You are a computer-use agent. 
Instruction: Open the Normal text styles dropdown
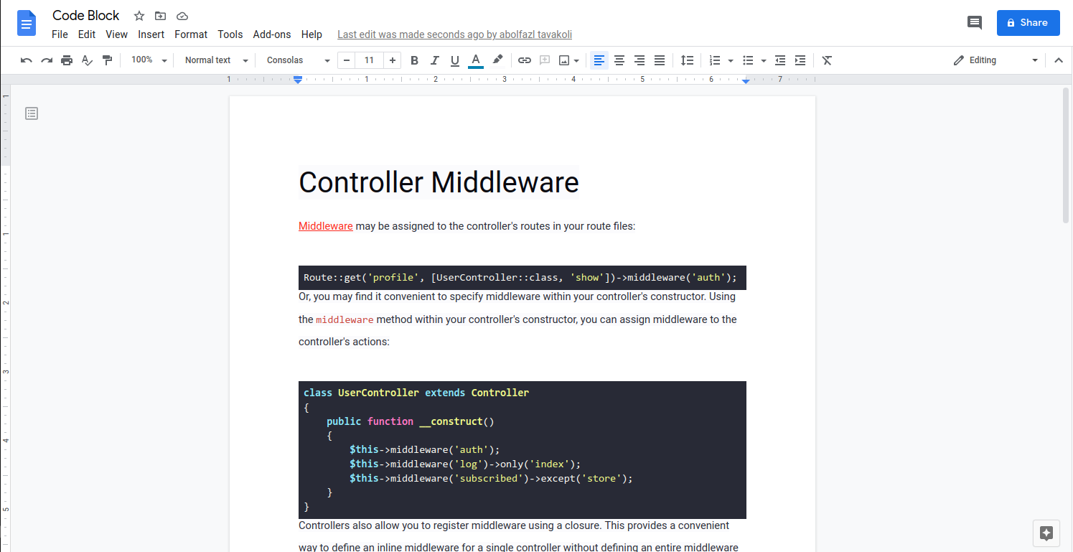(216, 60)
